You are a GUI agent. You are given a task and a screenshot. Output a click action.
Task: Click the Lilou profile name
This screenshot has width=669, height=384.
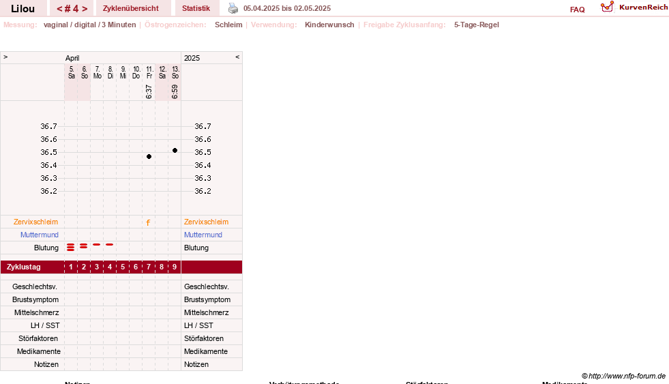[x=23, y=9]
